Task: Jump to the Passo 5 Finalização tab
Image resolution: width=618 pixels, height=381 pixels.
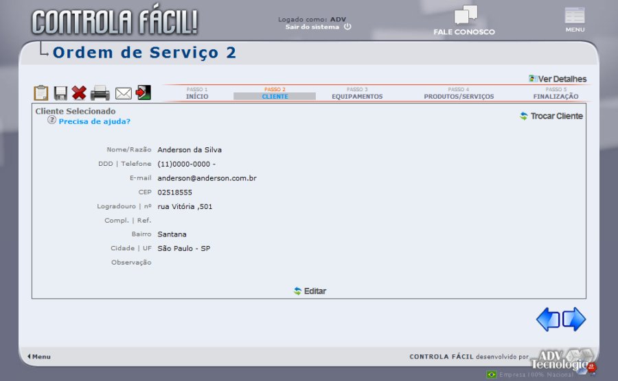Action: (x=556, y=93)
